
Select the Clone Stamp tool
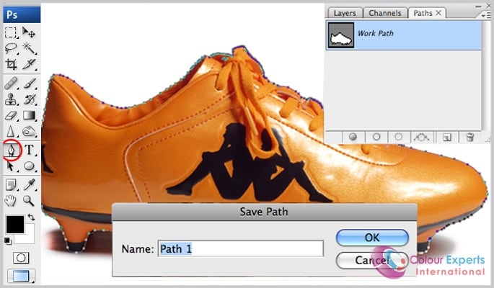(x=11, y=99)
